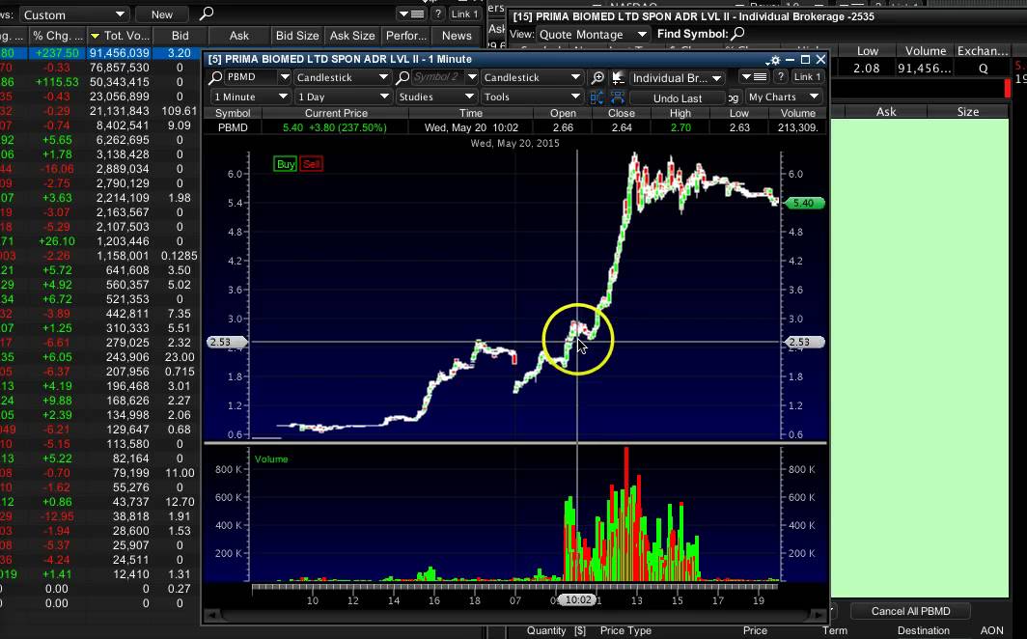Open the PBMD symbol dropdown in chart
Screen dimensions: 1027x639
(x=284, y=77)
